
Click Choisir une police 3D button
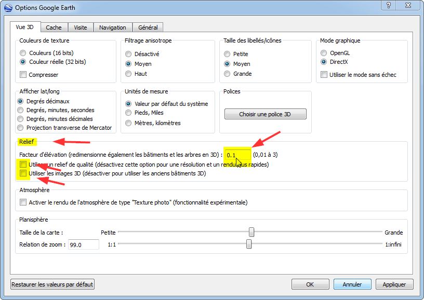266,114
